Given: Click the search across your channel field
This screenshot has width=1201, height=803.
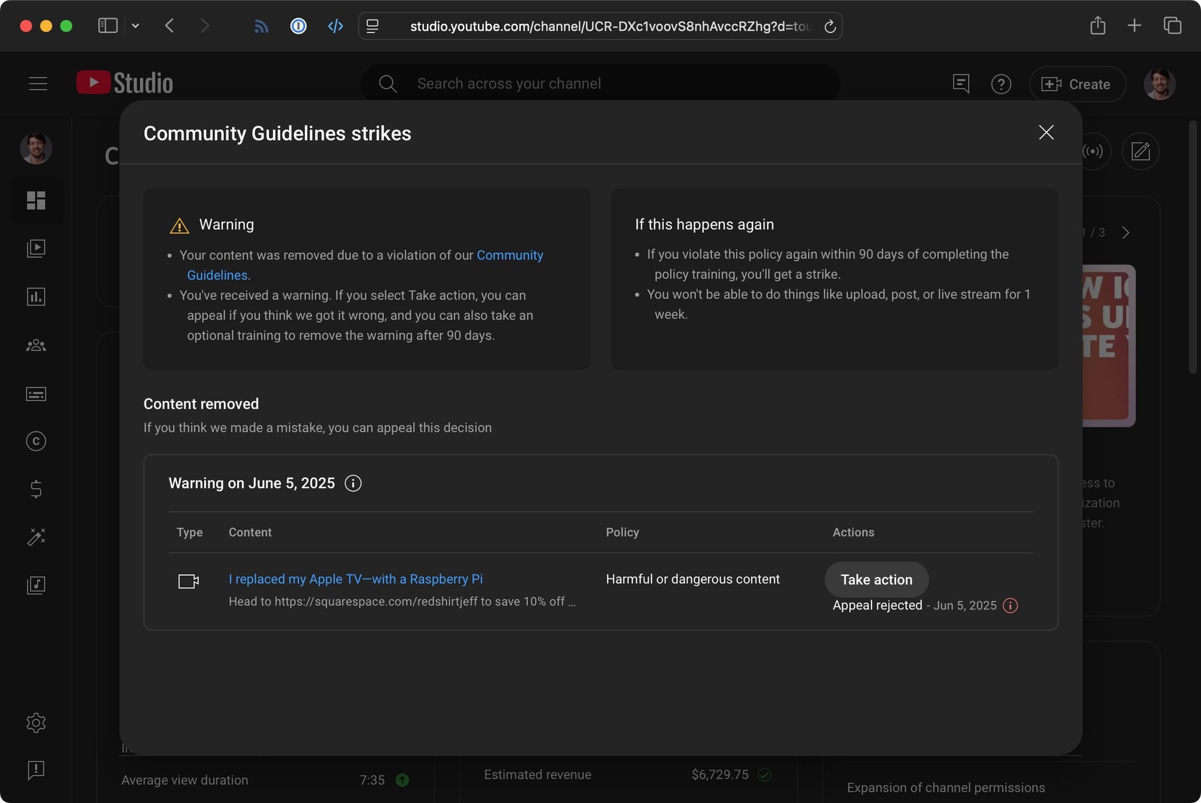Looking at the screenshot, I should 600,83.
